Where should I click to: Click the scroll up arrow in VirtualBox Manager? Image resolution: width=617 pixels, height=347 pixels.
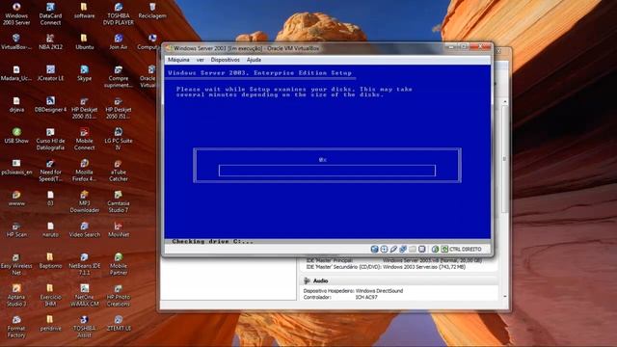pos(505,102)
